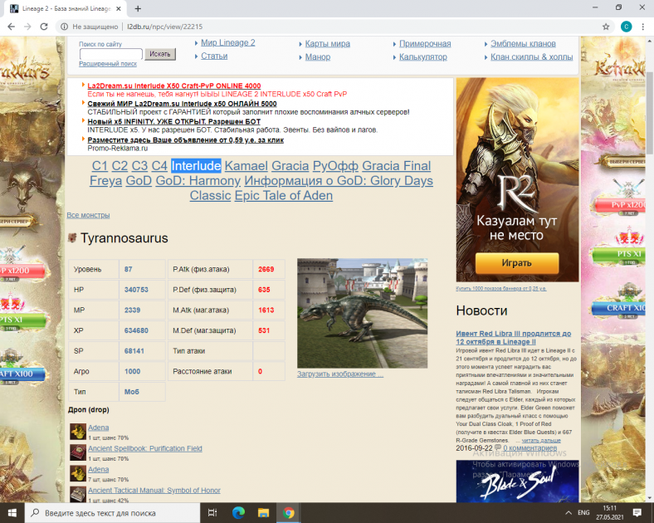Click Играть button on R2 banner
Viewport: 654px width, 523px height.
pyautogui.click(x=517, y=263)
